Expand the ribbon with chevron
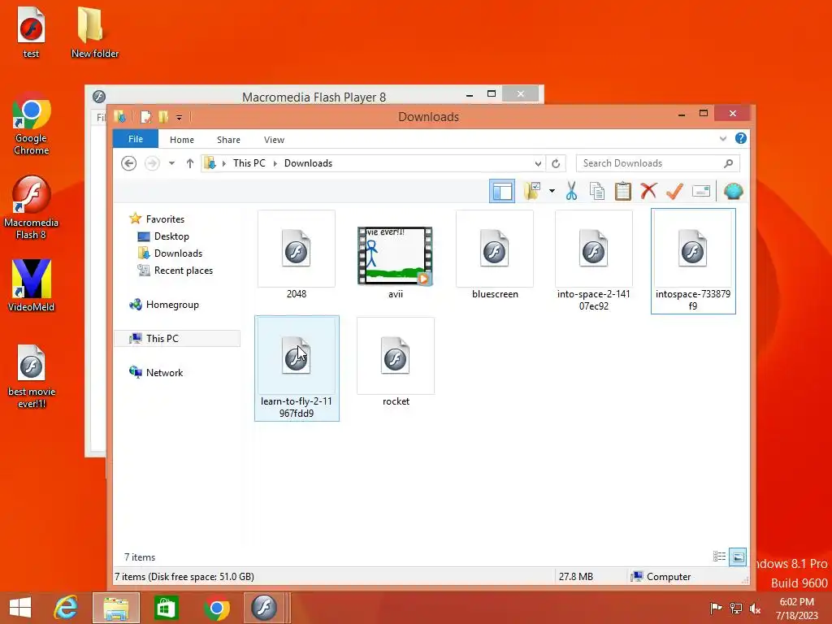This screenshot has height=624, width=832. (722, 138)
